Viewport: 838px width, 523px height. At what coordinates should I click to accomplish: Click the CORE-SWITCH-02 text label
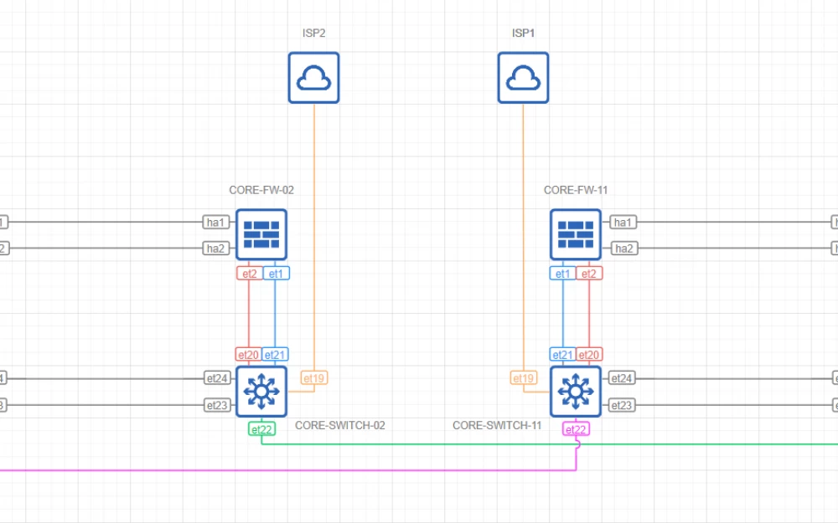coord(339,424)
